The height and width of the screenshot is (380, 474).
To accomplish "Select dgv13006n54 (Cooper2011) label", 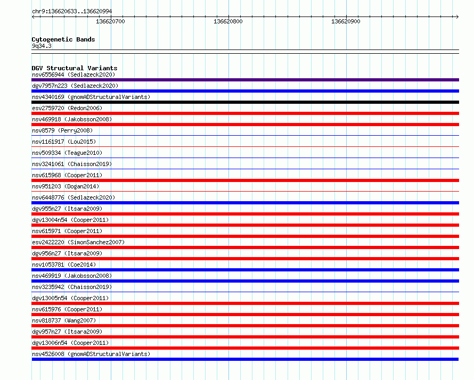I will tap(70, 343).
